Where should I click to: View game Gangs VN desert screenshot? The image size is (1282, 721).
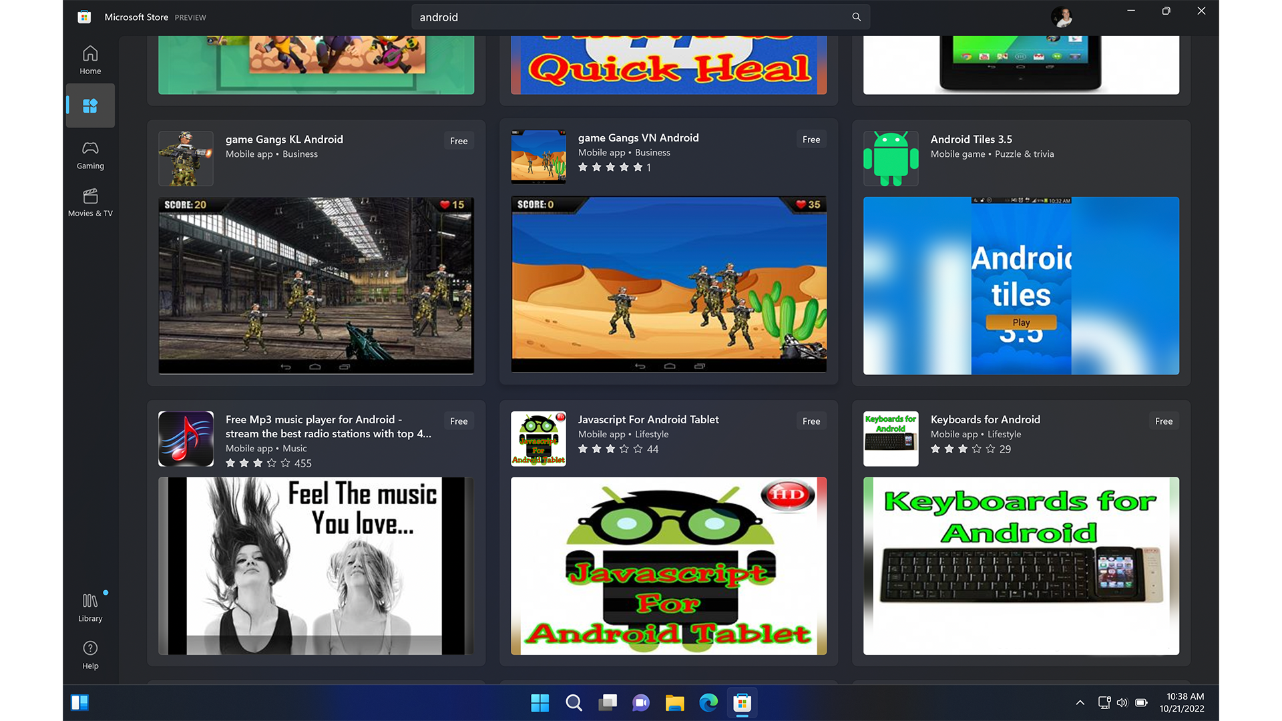(x=668, y=284)
